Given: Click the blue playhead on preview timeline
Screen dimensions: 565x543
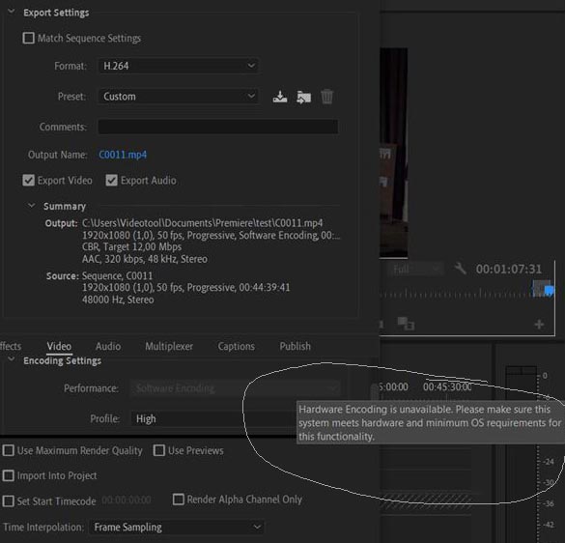Looking at the screenshot, I should click(549, 290).
